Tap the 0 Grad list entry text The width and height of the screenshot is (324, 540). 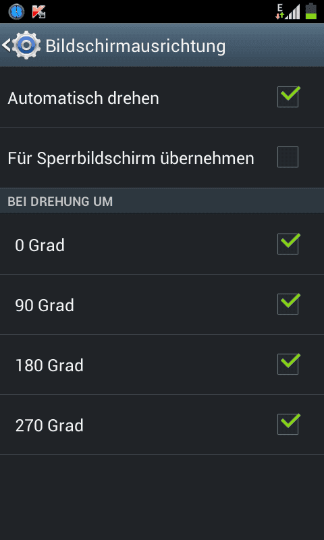point(40,246)
